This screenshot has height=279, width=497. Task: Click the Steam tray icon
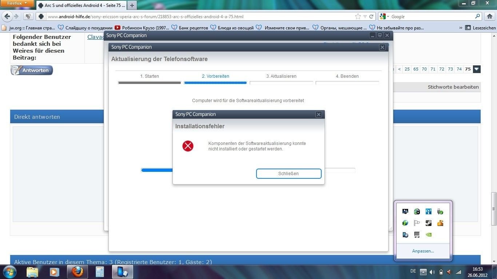pyautogui.click(x=429, y=223)
